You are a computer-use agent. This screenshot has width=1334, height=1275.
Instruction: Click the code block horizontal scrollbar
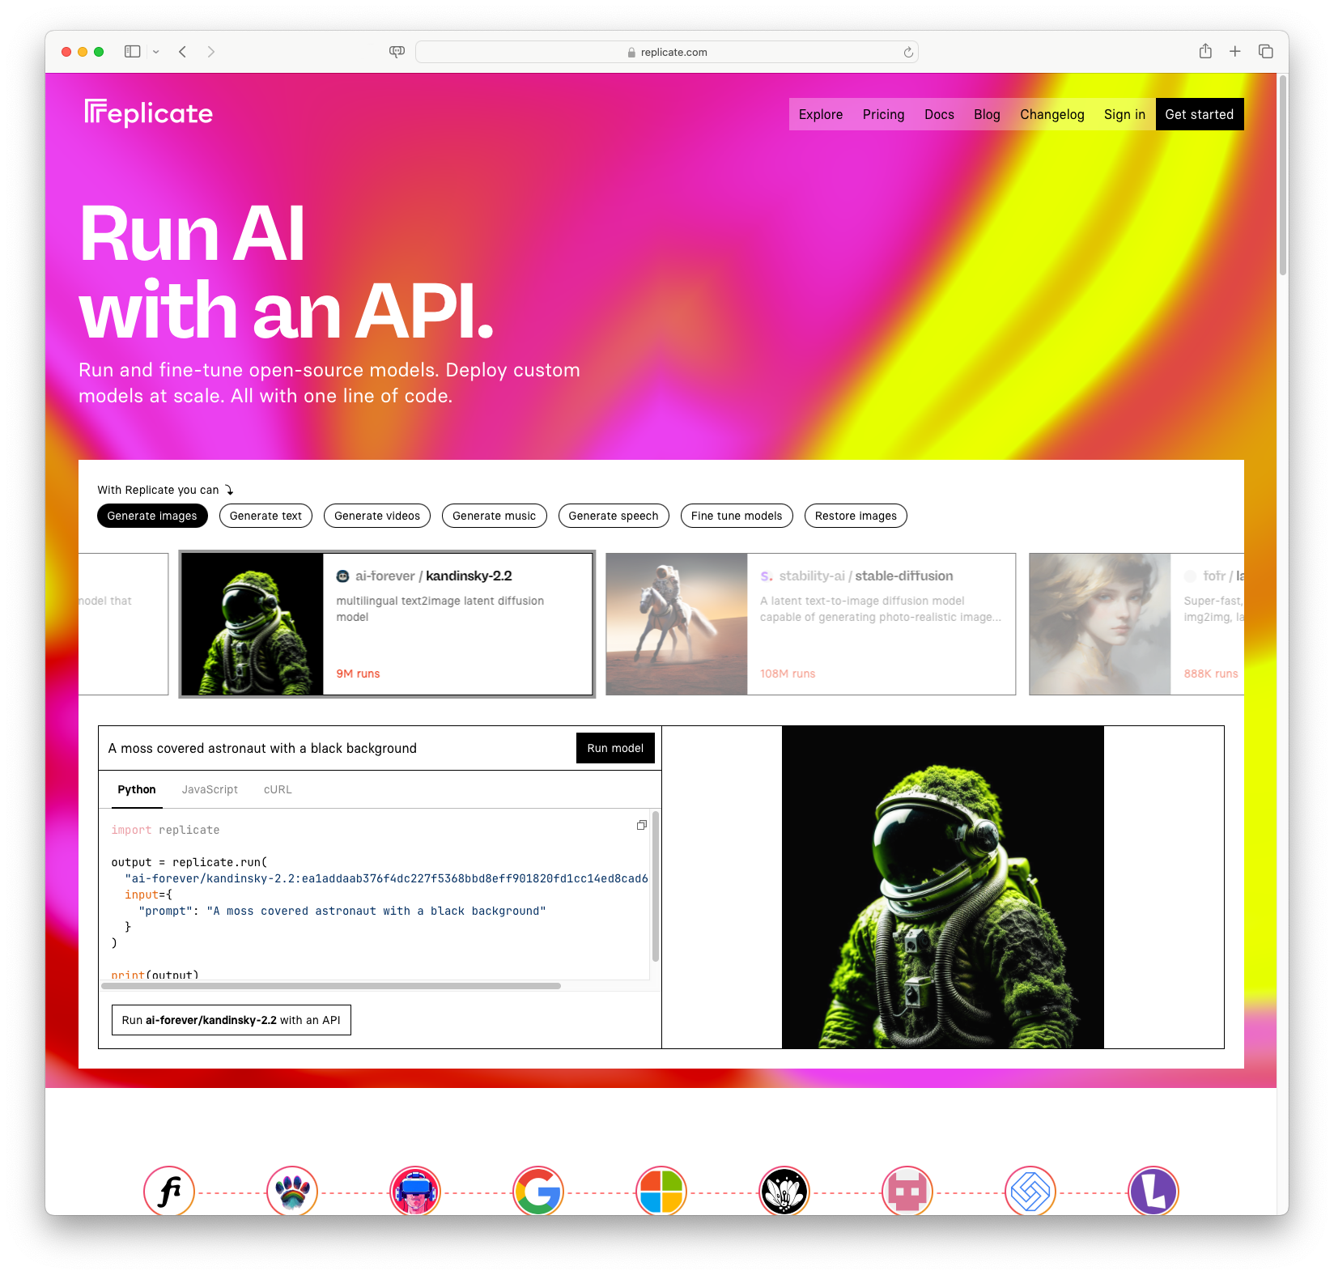[331, 986]
